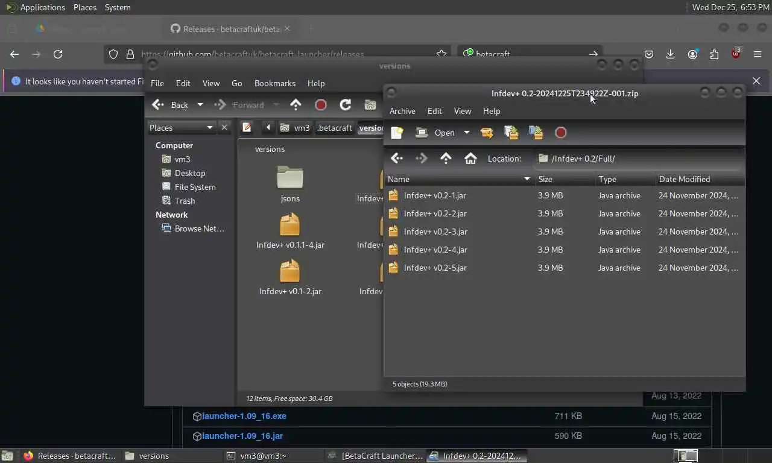772x463 pixels.
Task: Open the Back history dropdown arrow
Action: point(200,105)
